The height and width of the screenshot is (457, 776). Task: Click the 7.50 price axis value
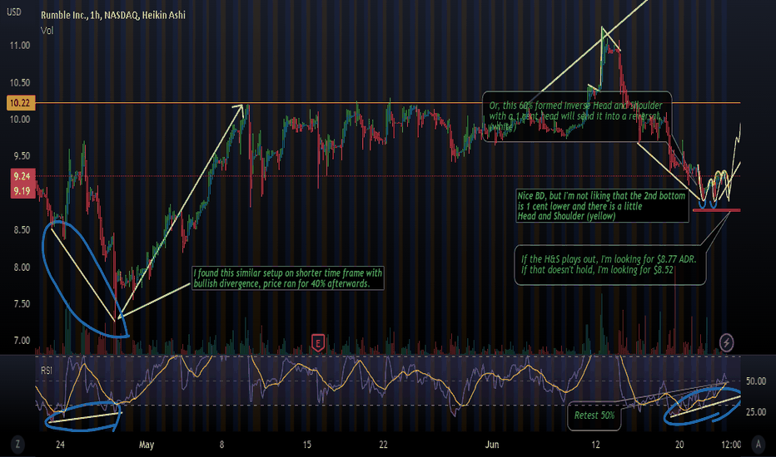point(22,304)
